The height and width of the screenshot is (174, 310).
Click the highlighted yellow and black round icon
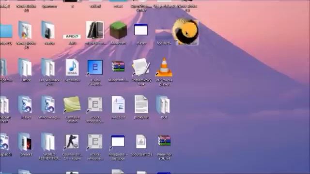pos(186,31)
